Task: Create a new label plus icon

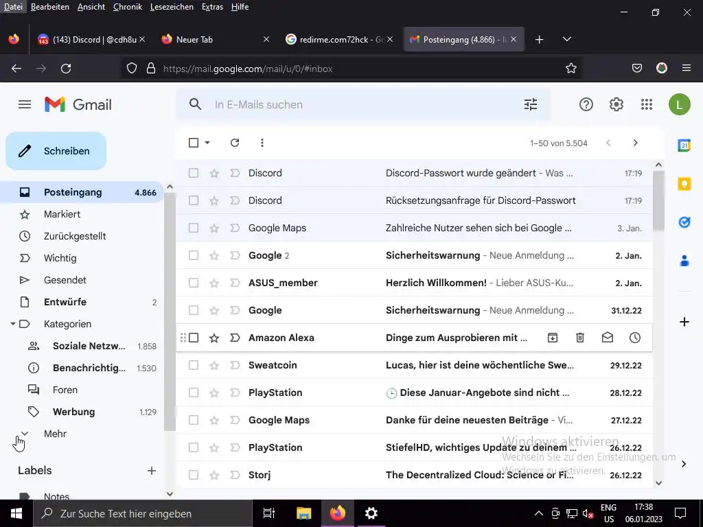Action: pyautogui.click(x=152, y=471)
